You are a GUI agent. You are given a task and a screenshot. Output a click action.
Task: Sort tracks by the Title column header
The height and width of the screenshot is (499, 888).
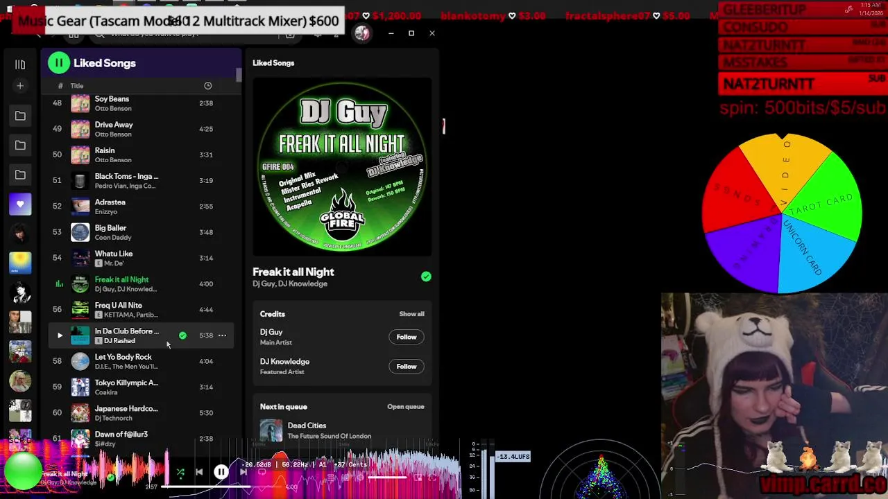click(x=77, y=86)
